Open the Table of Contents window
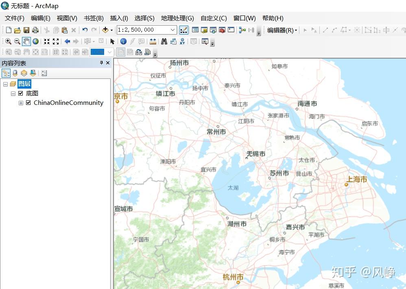This screenshot has width=406, height=289. coord(195,30)
